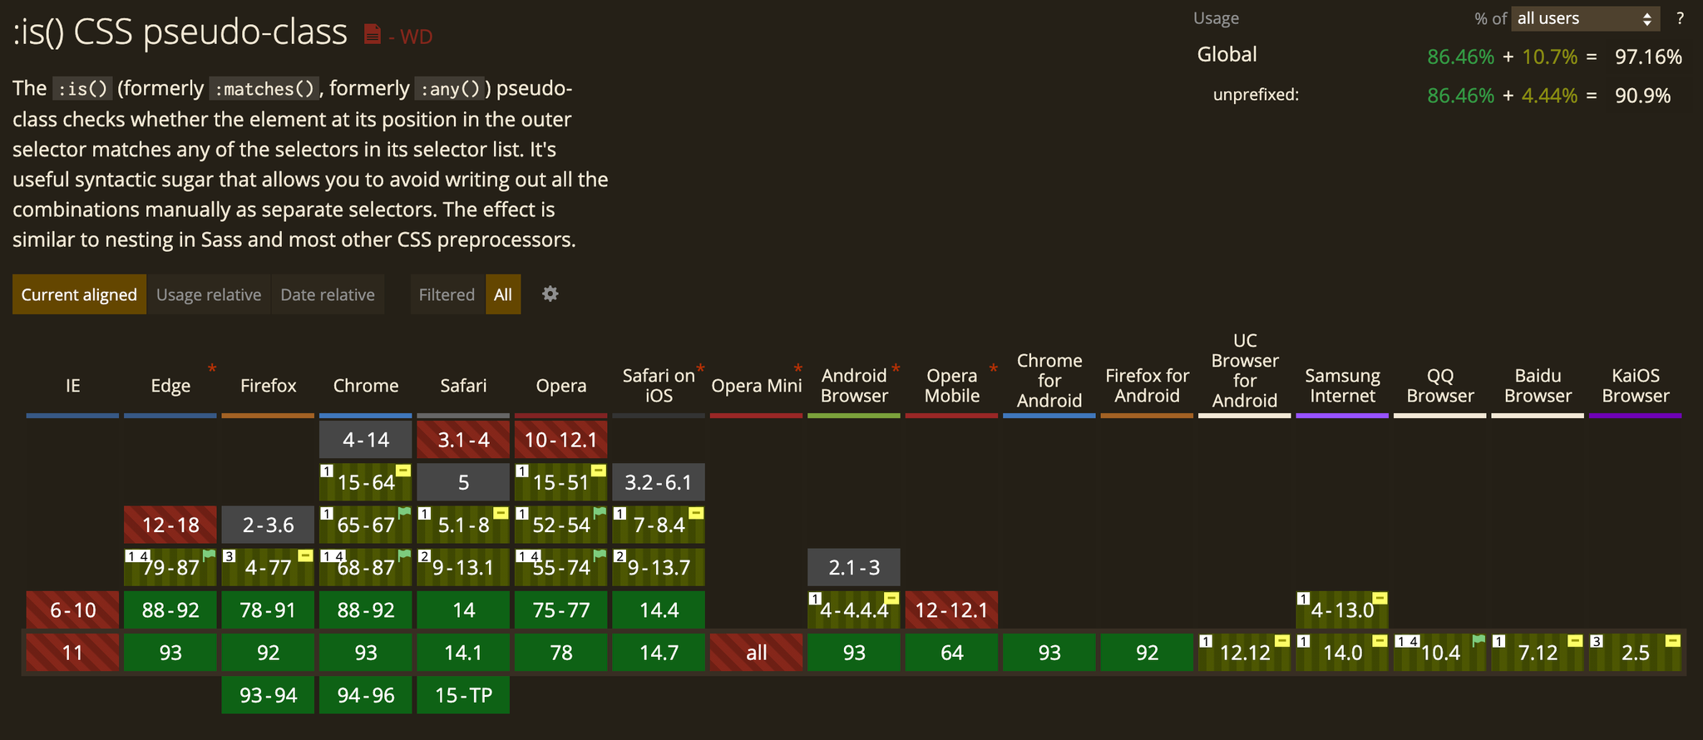1703x740 pixels.
Task: Click the unprefixed 90.9% total
Action: coord(1642,96)
